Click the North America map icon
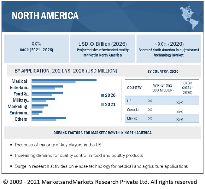The width and height of the screenshot is (205, 189). (x=189, y=17)
